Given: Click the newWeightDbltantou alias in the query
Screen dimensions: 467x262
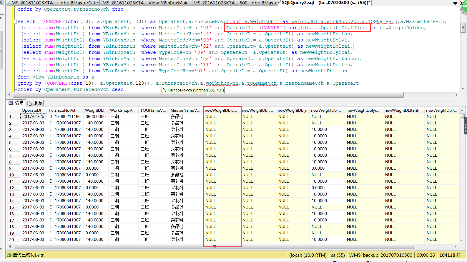Looking at the screenshot, I should click(332, 59).
